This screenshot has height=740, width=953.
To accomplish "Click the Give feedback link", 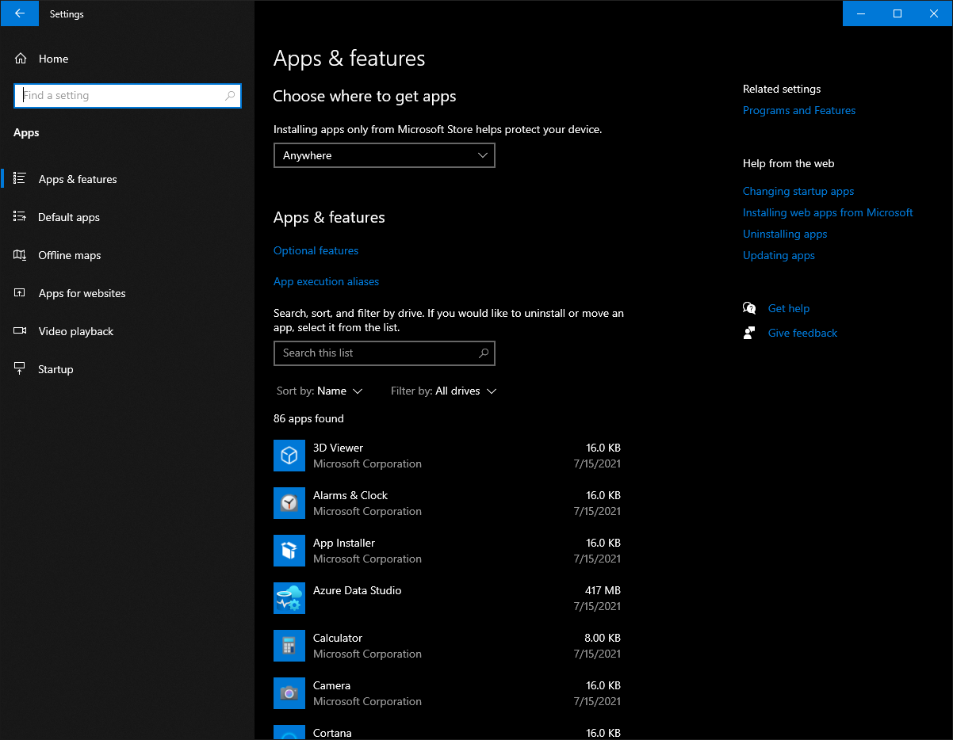I will pyautogui.click(x=802, y=333).
